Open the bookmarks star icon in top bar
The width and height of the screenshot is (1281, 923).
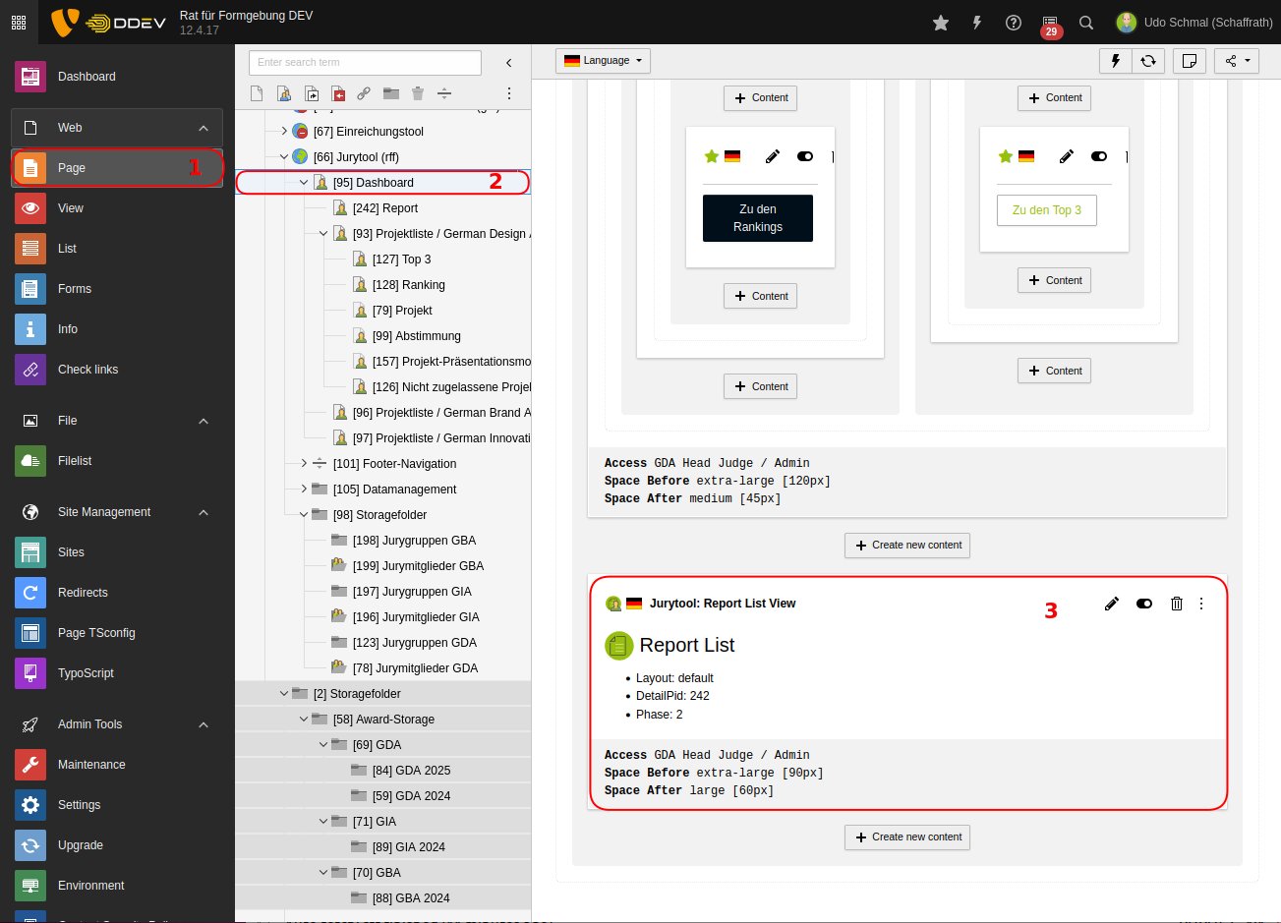click(941, 23)
